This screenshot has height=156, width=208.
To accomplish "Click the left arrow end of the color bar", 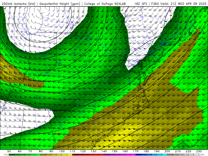I will click(6, 154).
